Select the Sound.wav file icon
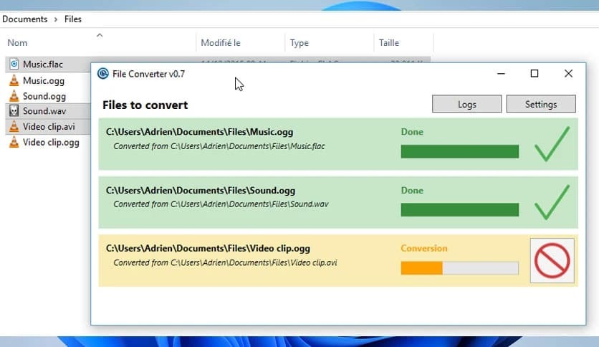Image resolution: width=599 pixels, height=347 pixels. coord(14,111)
